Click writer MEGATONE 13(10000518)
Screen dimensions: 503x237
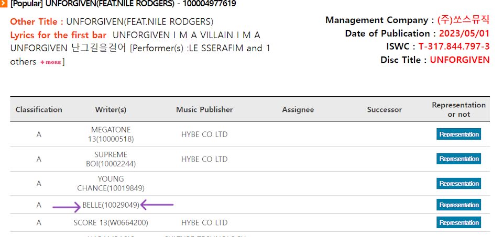(111, 134)
